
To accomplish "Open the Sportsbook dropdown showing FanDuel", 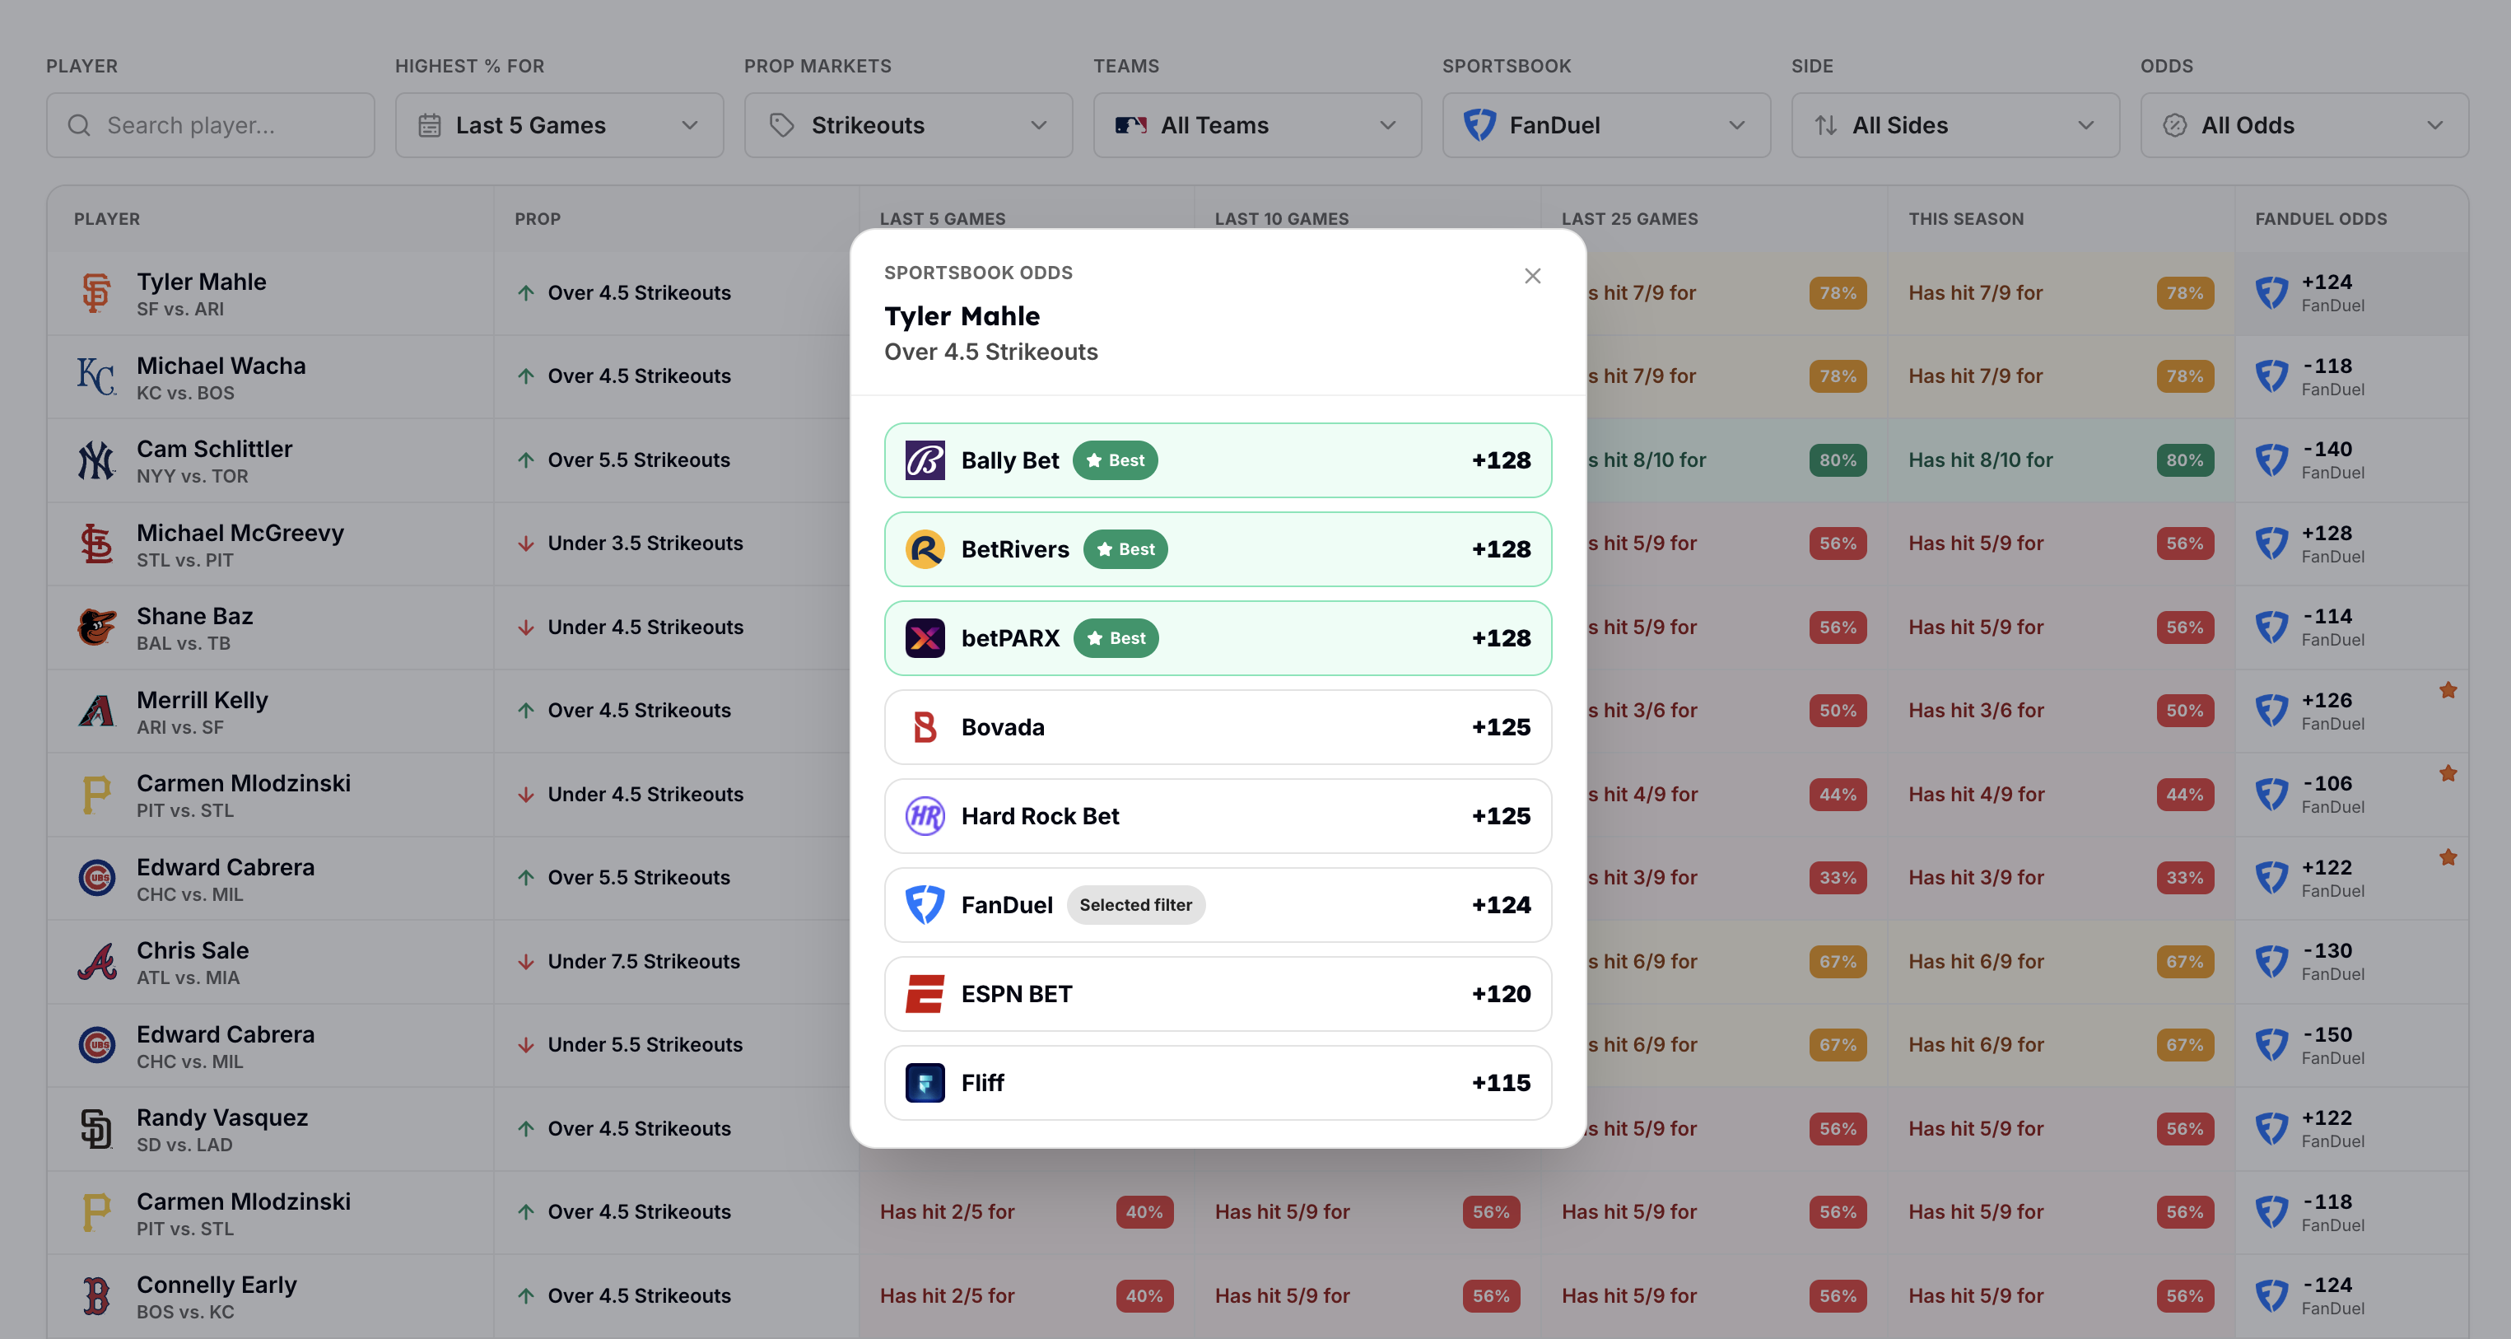I will pyautogui.click(x=1606, y=126).
